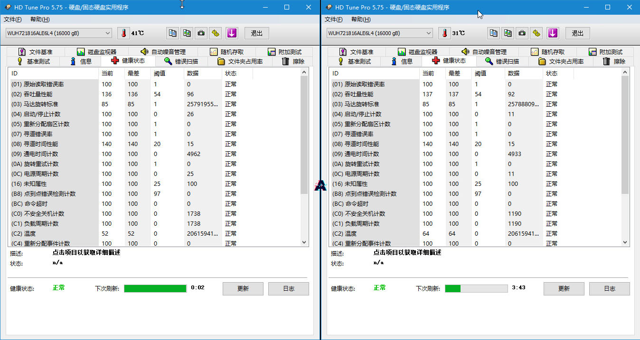Open the yellow options icon in left window
The height and width of the screenshot is (340, 640).
click(215, 33)
